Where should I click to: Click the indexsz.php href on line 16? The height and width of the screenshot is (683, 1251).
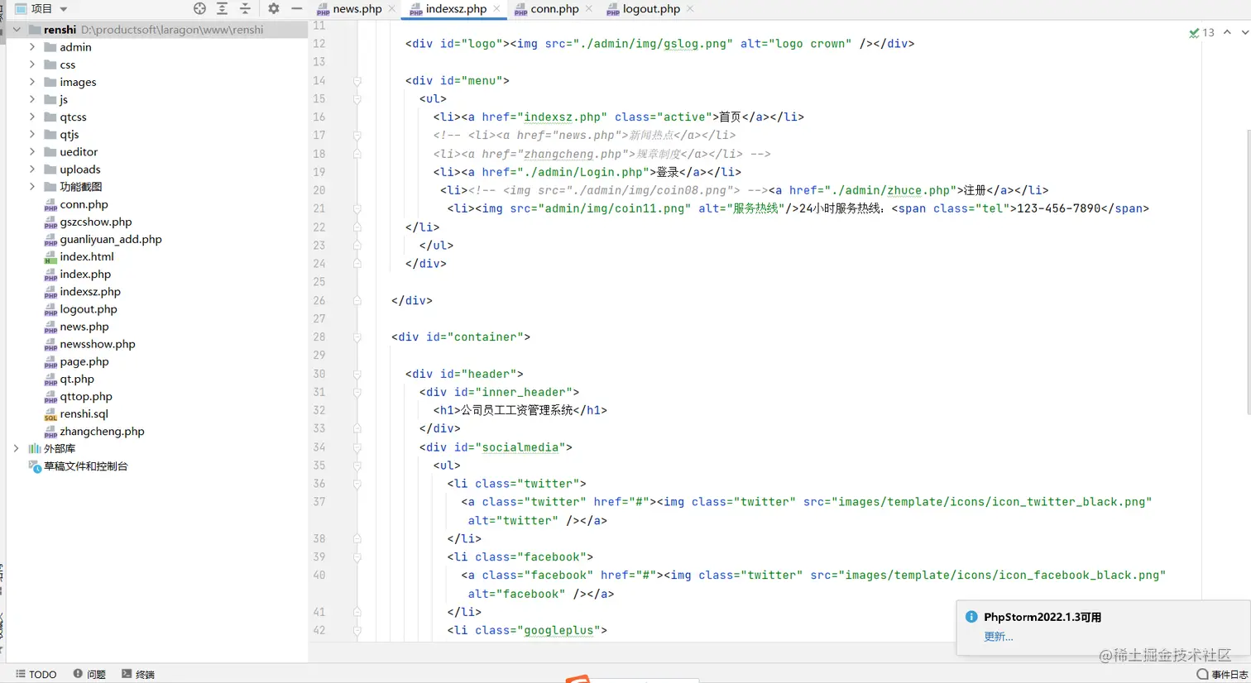[x=562, y=117]
